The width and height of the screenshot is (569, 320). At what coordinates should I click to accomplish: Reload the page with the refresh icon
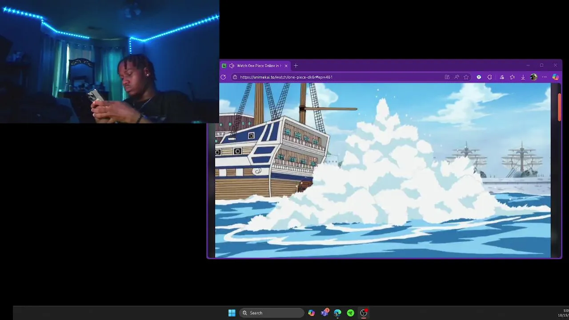(x=223, y=77)
